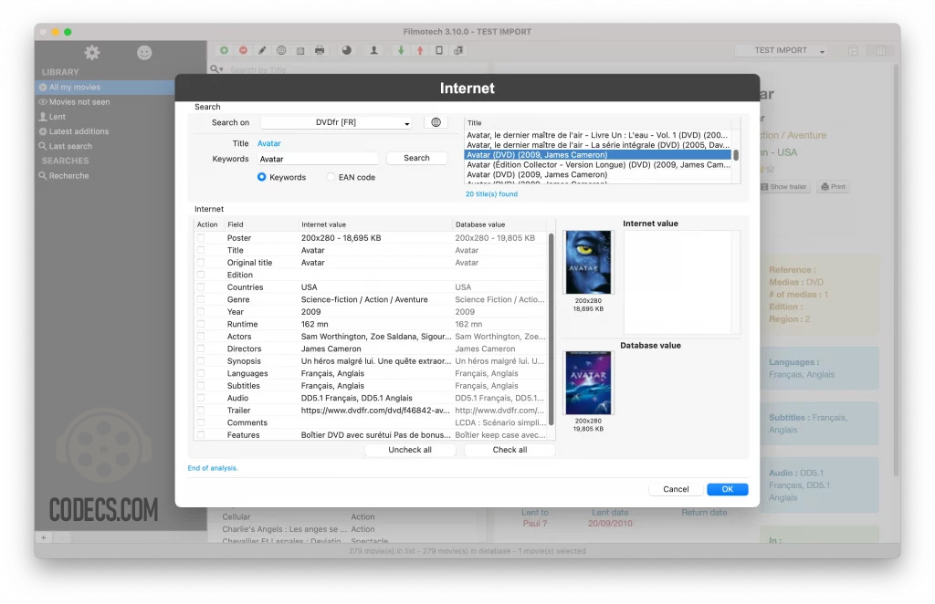Viewport: 935px width, 604px height.
Task: Click the Print button in movie details
Action: [x=833, y=186]
